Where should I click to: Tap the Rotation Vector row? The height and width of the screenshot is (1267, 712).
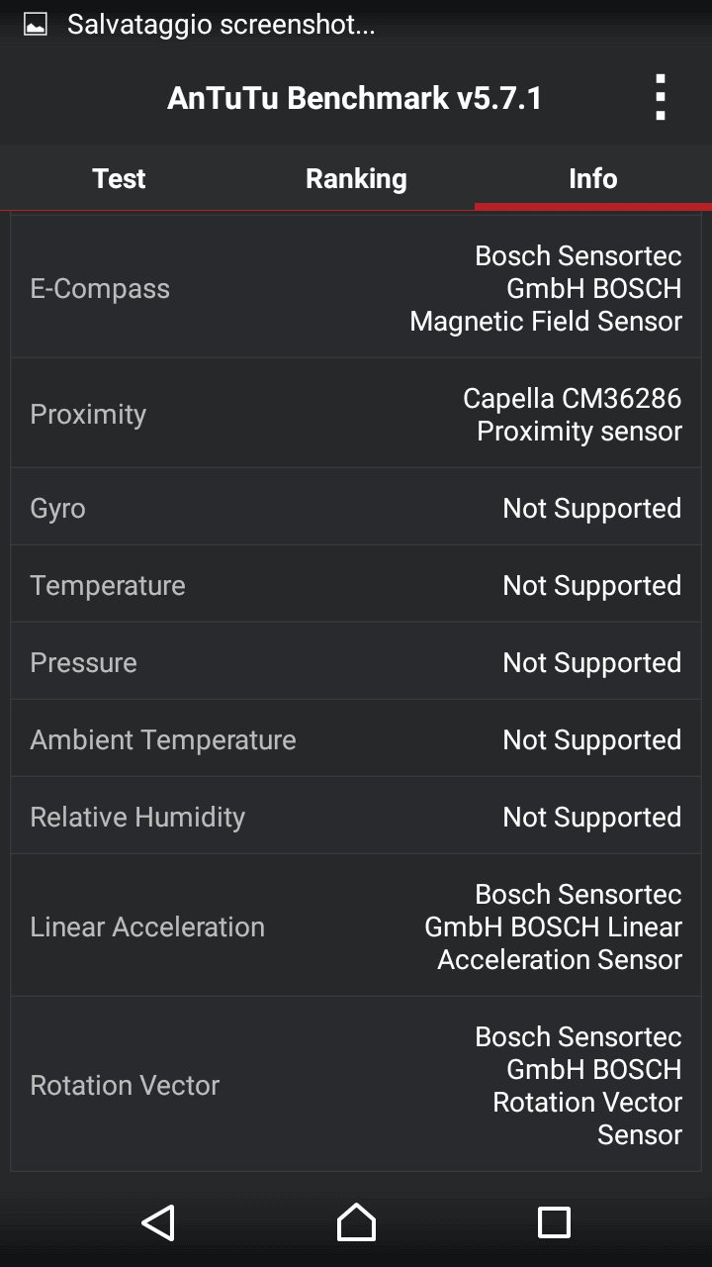356,1085
